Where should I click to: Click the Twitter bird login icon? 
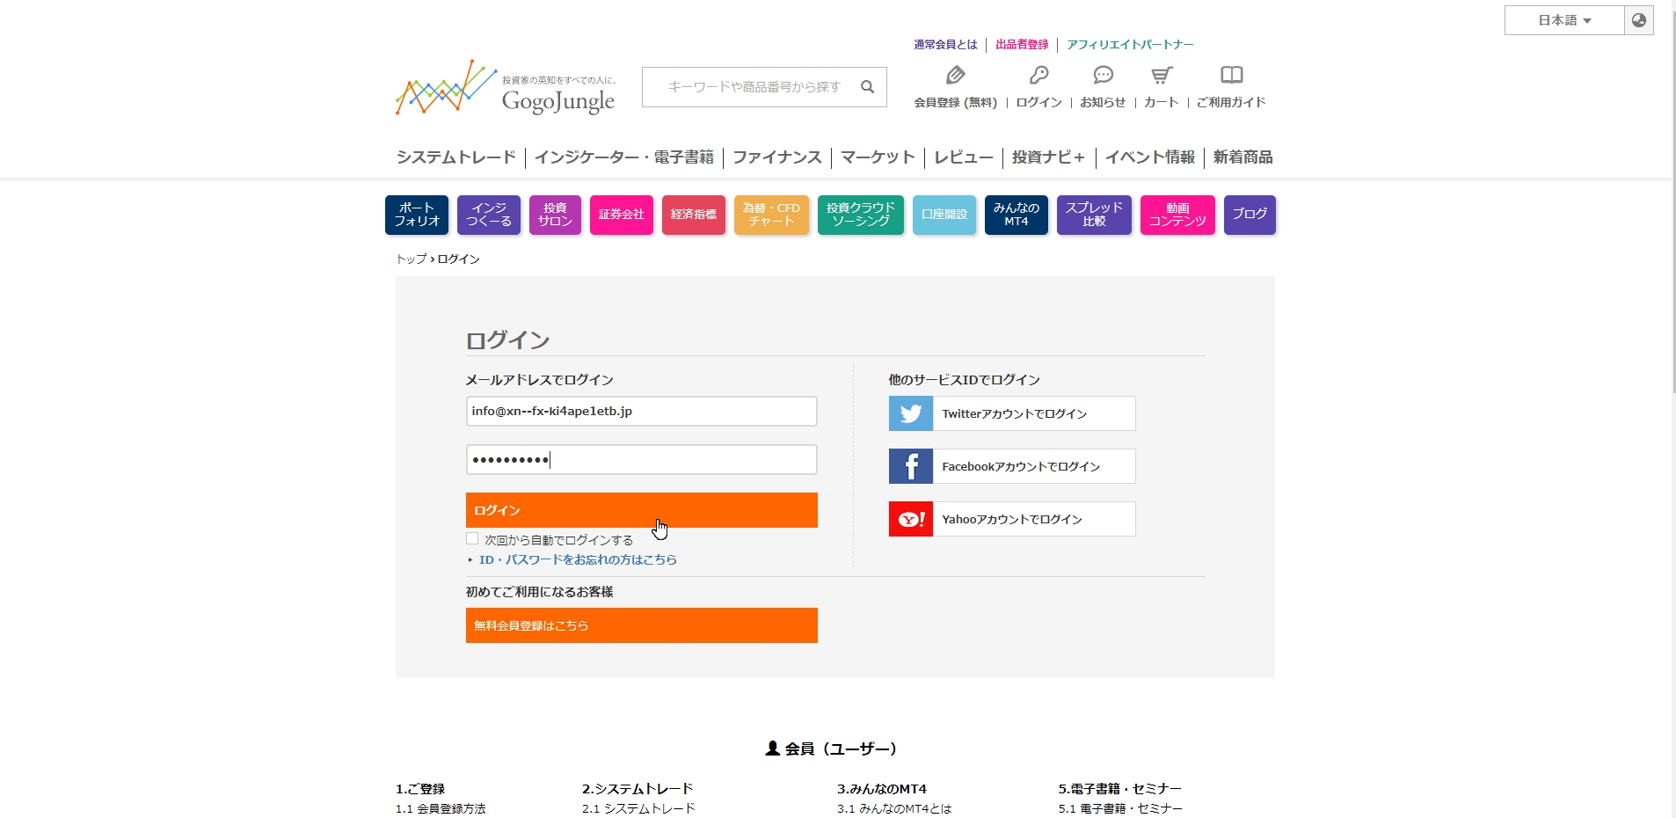(911, 413)
